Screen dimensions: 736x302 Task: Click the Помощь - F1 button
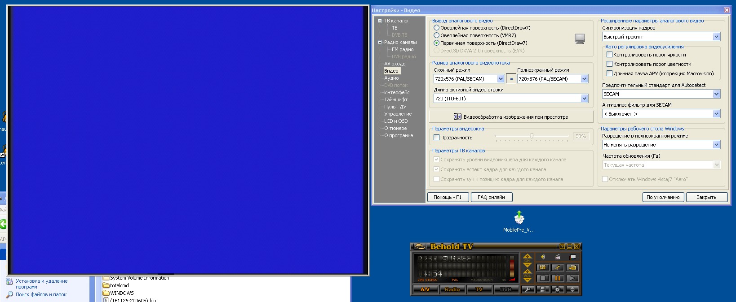(447, 197)
